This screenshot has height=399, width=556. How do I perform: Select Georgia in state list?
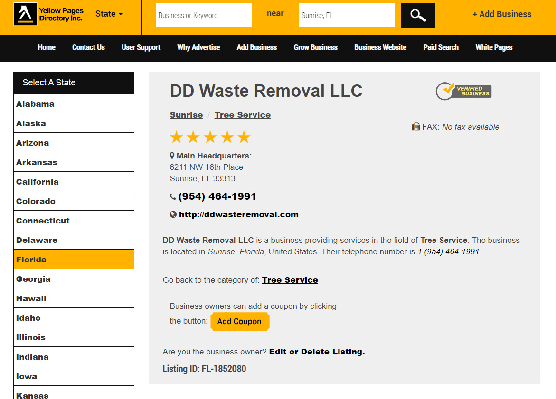(74, 279)
